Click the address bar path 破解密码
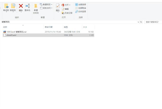 pos(6,22)
